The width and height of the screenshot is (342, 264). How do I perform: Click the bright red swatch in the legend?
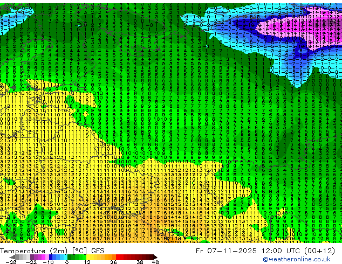coord(118,257)
